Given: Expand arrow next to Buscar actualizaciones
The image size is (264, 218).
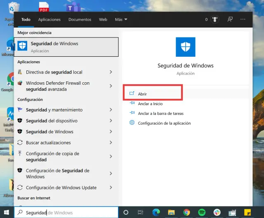Looking at the screenshot, I should click(111, 143).
